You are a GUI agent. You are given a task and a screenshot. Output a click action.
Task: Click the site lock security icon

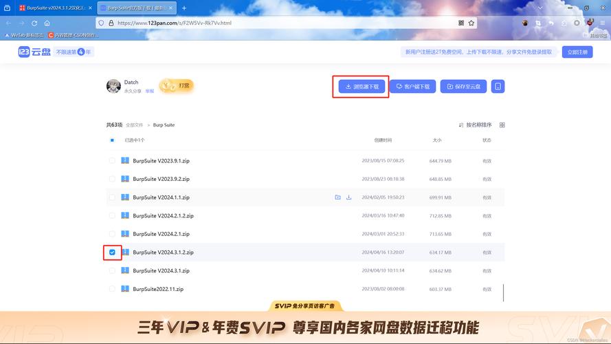(x=111, y=23)
